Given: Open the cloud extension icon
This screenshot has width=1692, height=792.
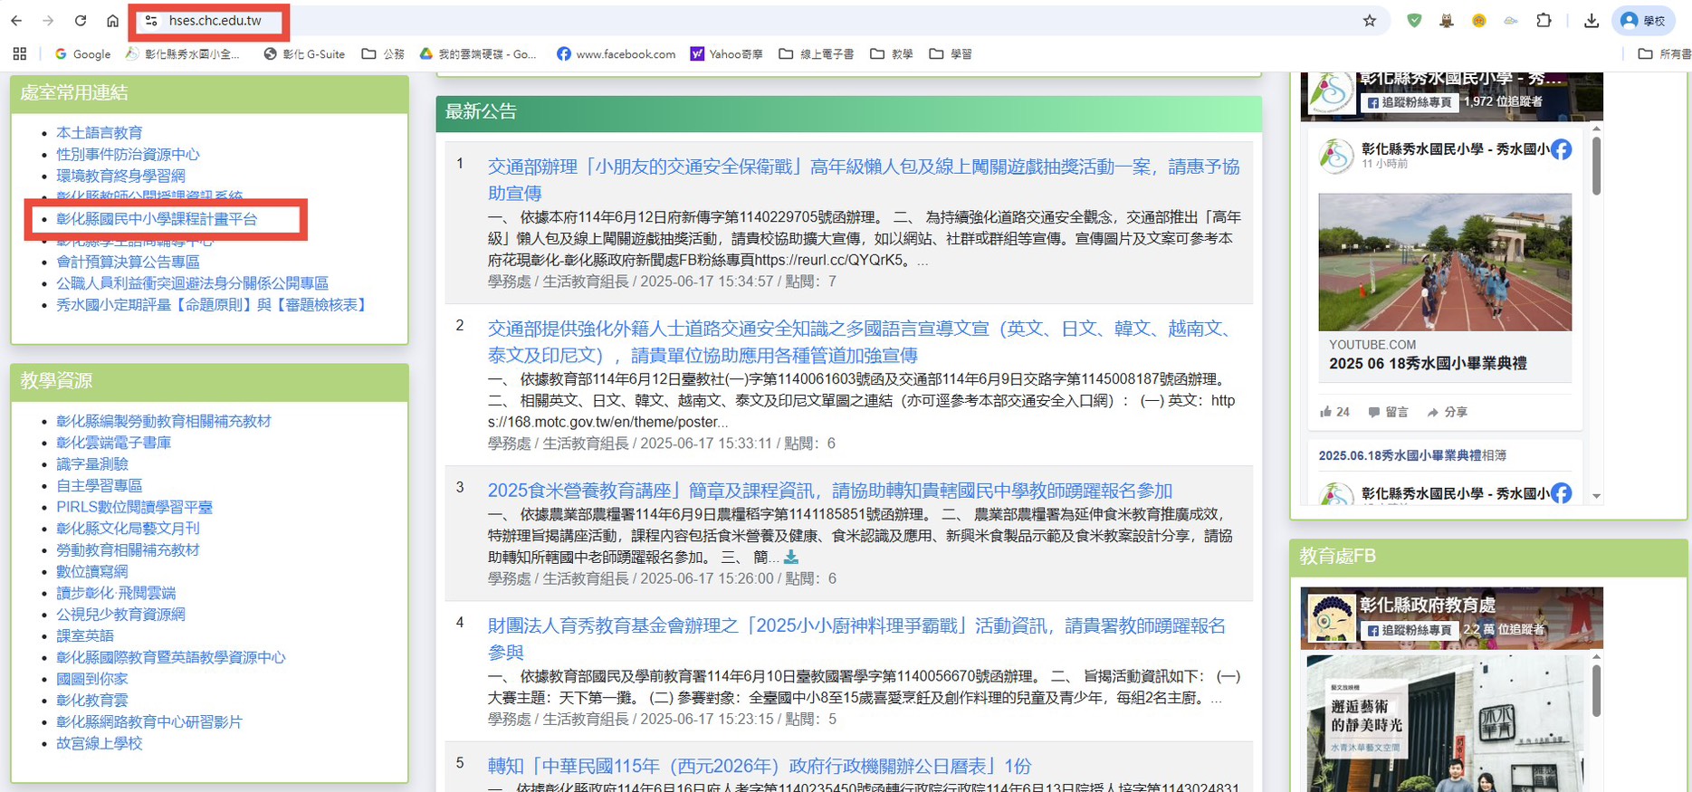Looking at the screenshot, I should coord(1511,21).
